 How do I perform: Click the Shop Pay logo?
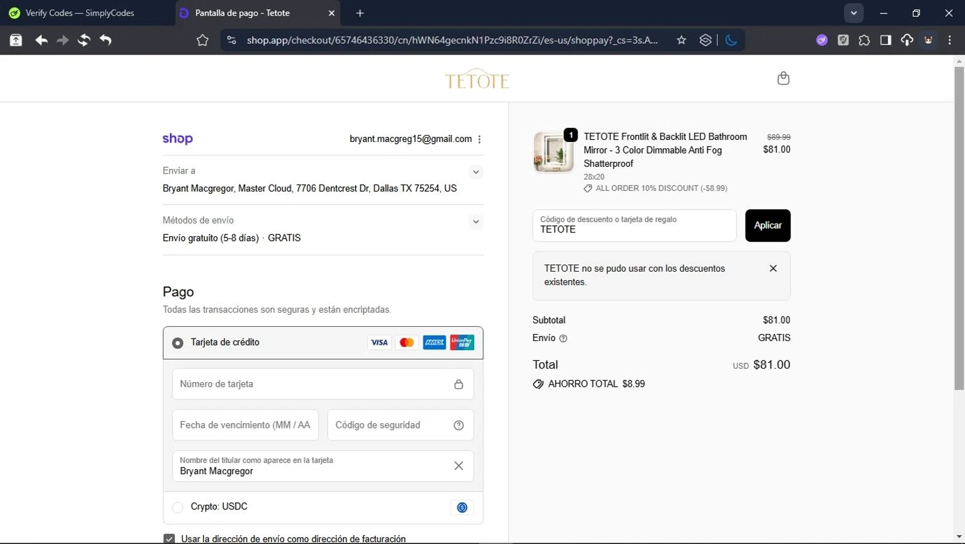pyautogui.click(x=178, y=139)
